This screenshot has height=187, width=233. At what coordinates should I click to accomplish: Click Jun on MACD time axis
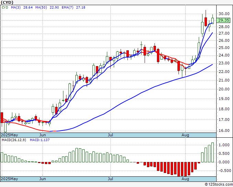click(42, 179)
